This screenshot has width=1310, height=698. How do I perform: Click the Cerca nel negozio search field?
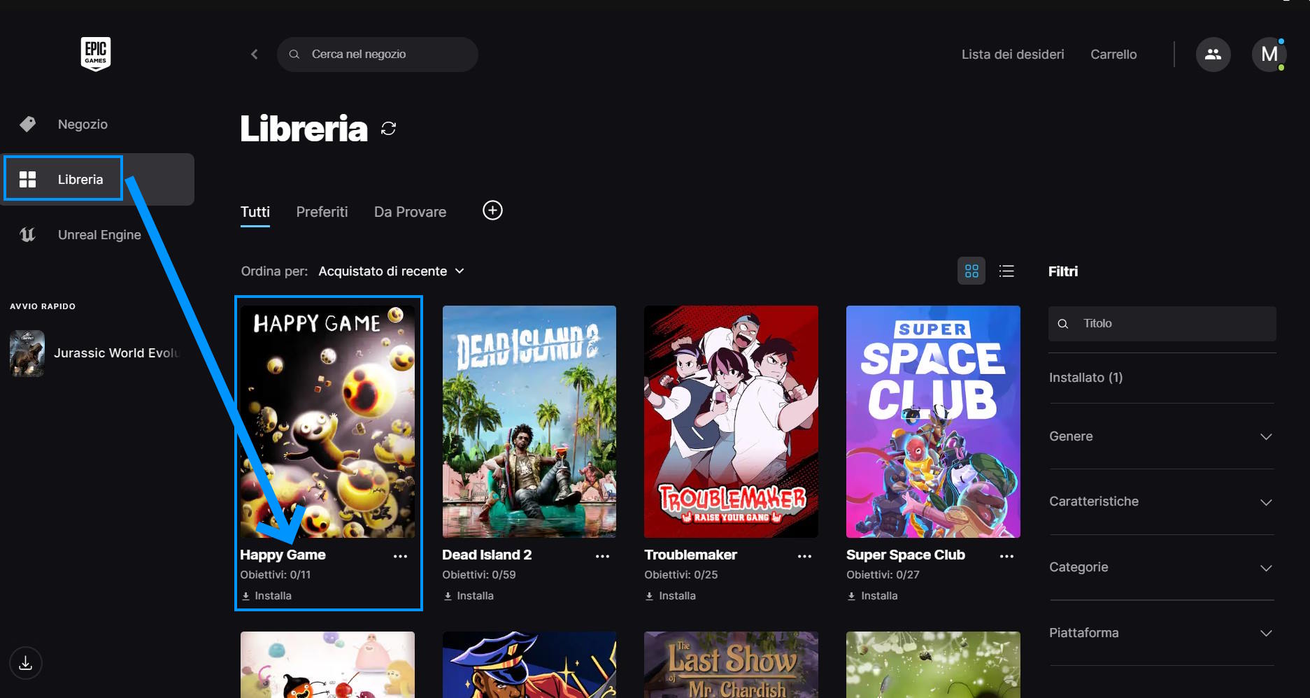[x=378, y=54]
